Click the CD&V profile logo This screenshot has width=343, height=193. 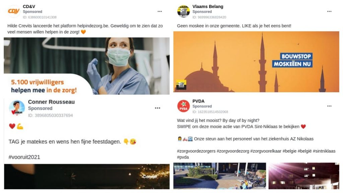click(14, 11)
